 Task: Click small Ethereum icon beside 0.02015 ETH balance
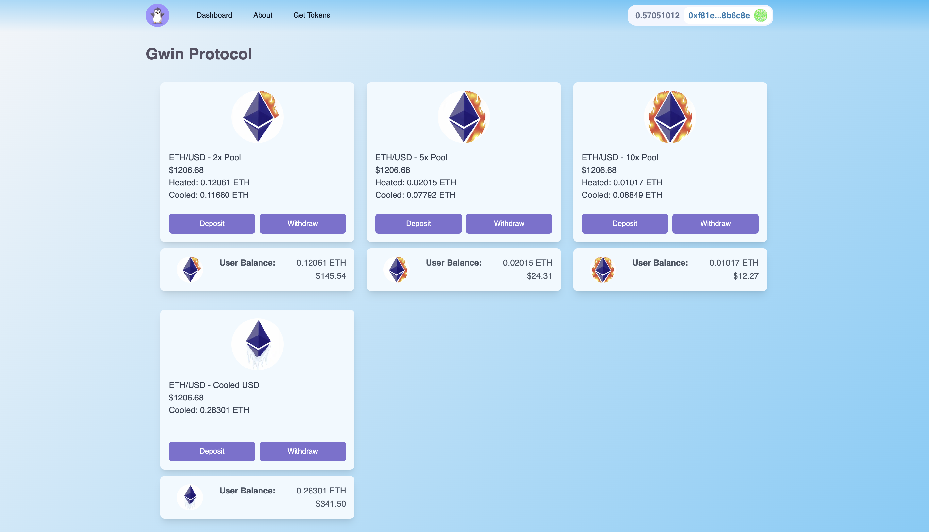point(396,270)
